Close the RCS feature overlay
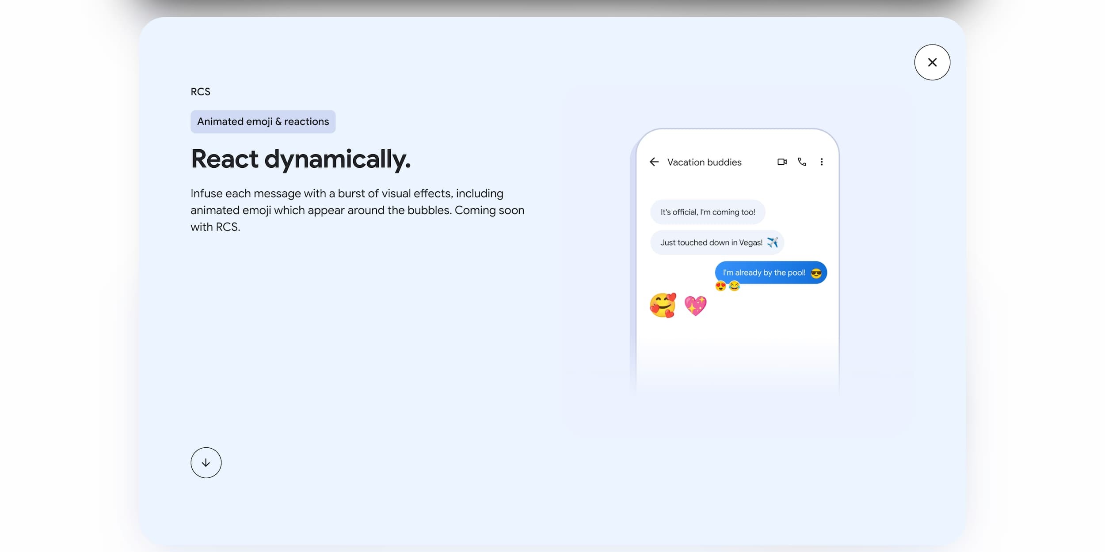This screenshot has height=552, width=1105. pyautogui.click(x=932, y=62)
